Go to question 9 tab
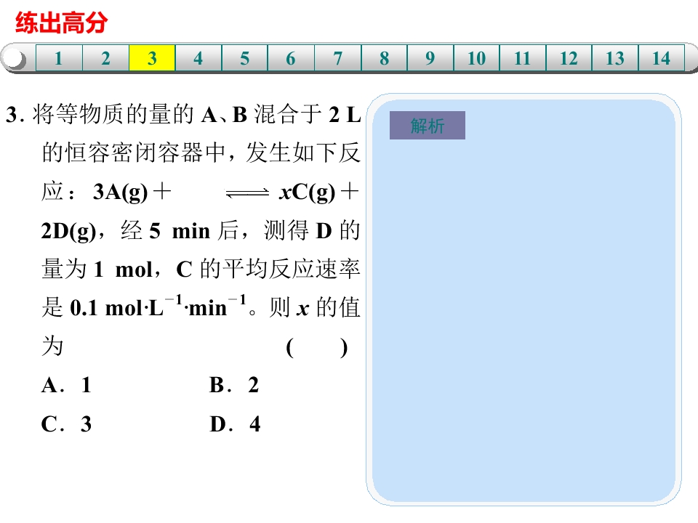 pos(430,58)
